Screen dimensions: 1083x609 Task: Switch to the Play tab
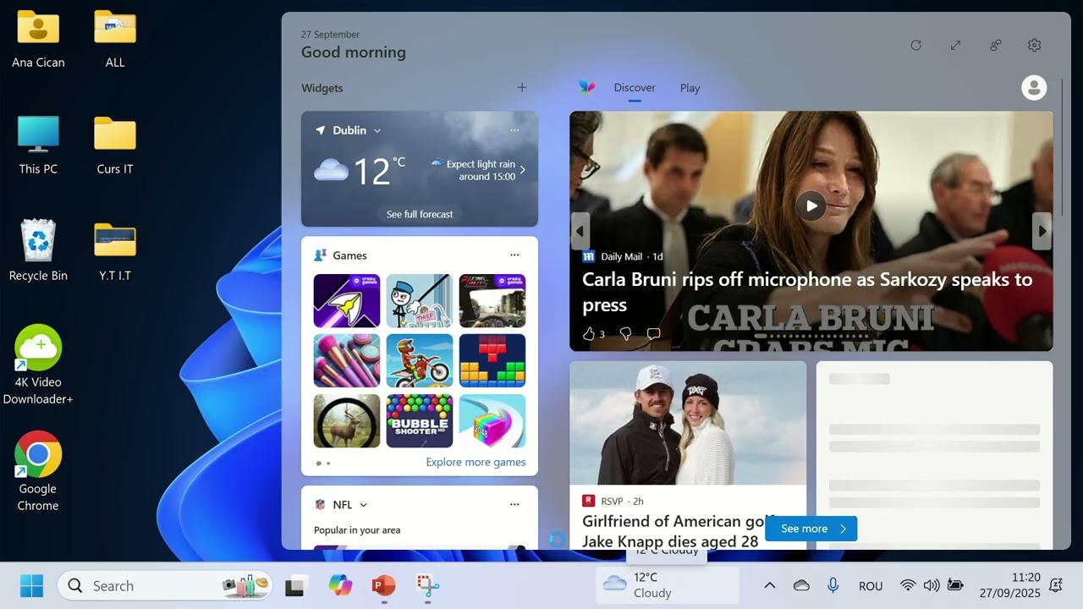pyautogui.click(x=690, y=88)
